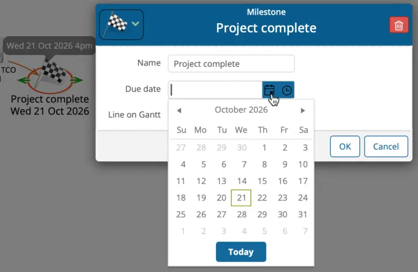Select October 21 in the calendar

(241, 198)
